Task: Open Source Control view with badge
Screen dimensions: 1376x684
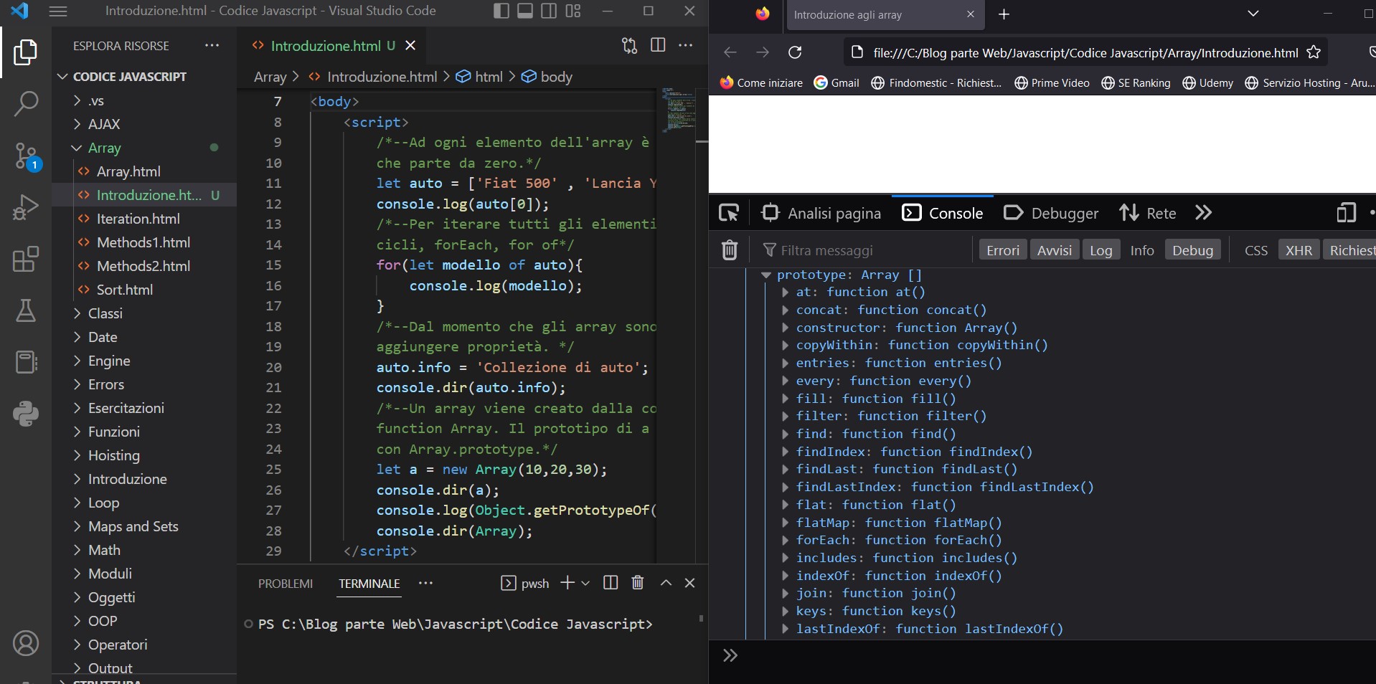Action: click(x=26, y=156)
